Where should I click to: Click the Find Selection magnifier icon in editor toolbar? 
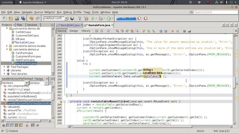pyautogui.click(x=117, y=31)
